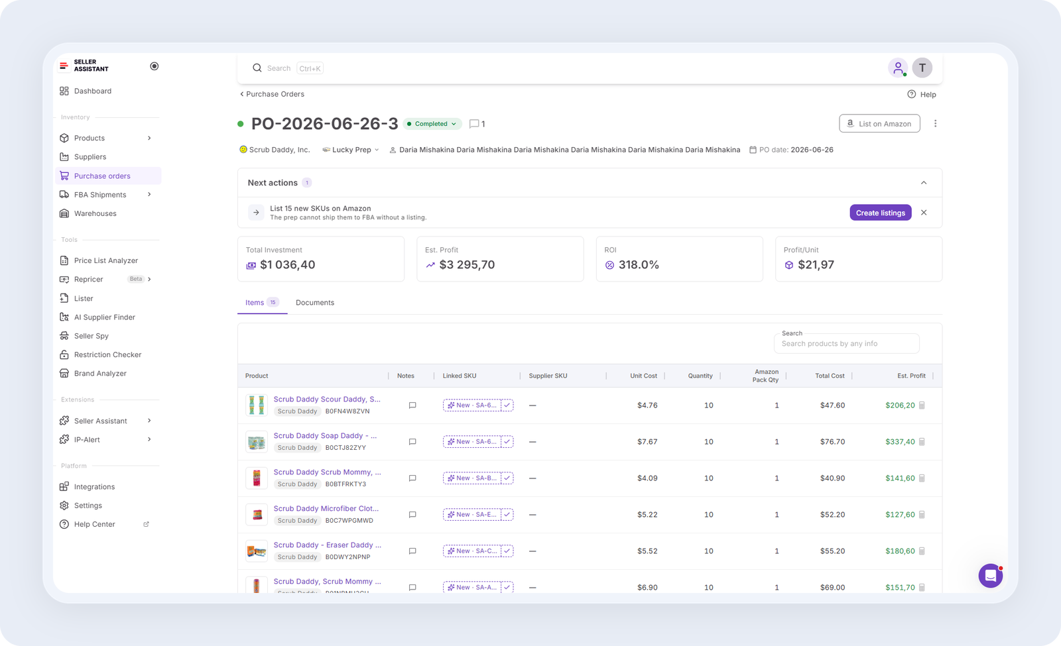
Task: Open the comments icon next to PO title
Action: pyautogui.click(x=474, y=124)
